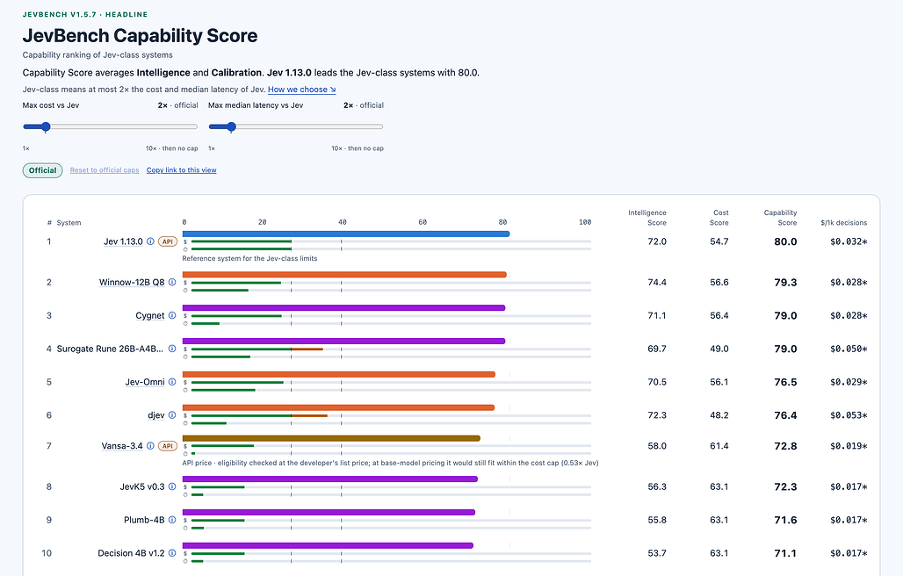Click the Reference system for Jev-class limits note
The image size is (903, 576).
250,258
